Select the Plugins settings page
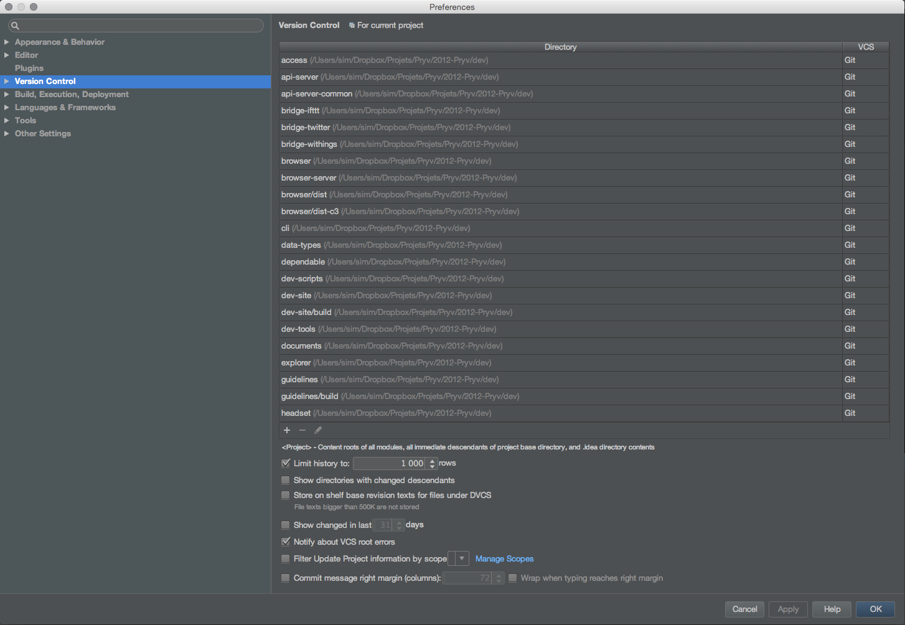 tap(29, 68)
